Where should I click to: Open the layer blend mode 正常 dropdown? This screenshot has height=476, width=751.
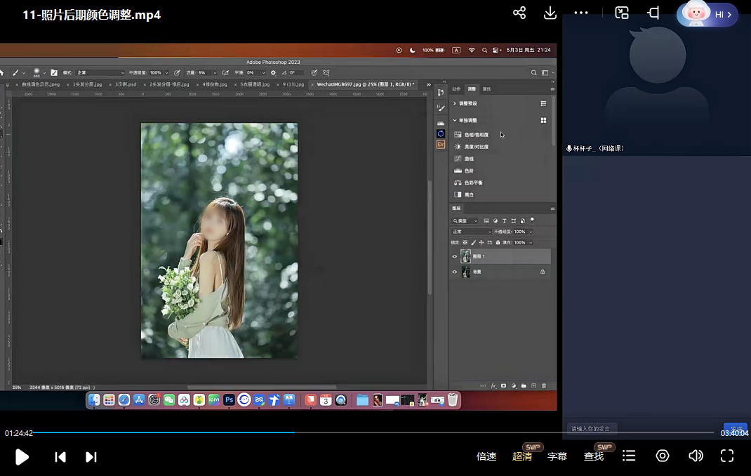pos(472,232)
